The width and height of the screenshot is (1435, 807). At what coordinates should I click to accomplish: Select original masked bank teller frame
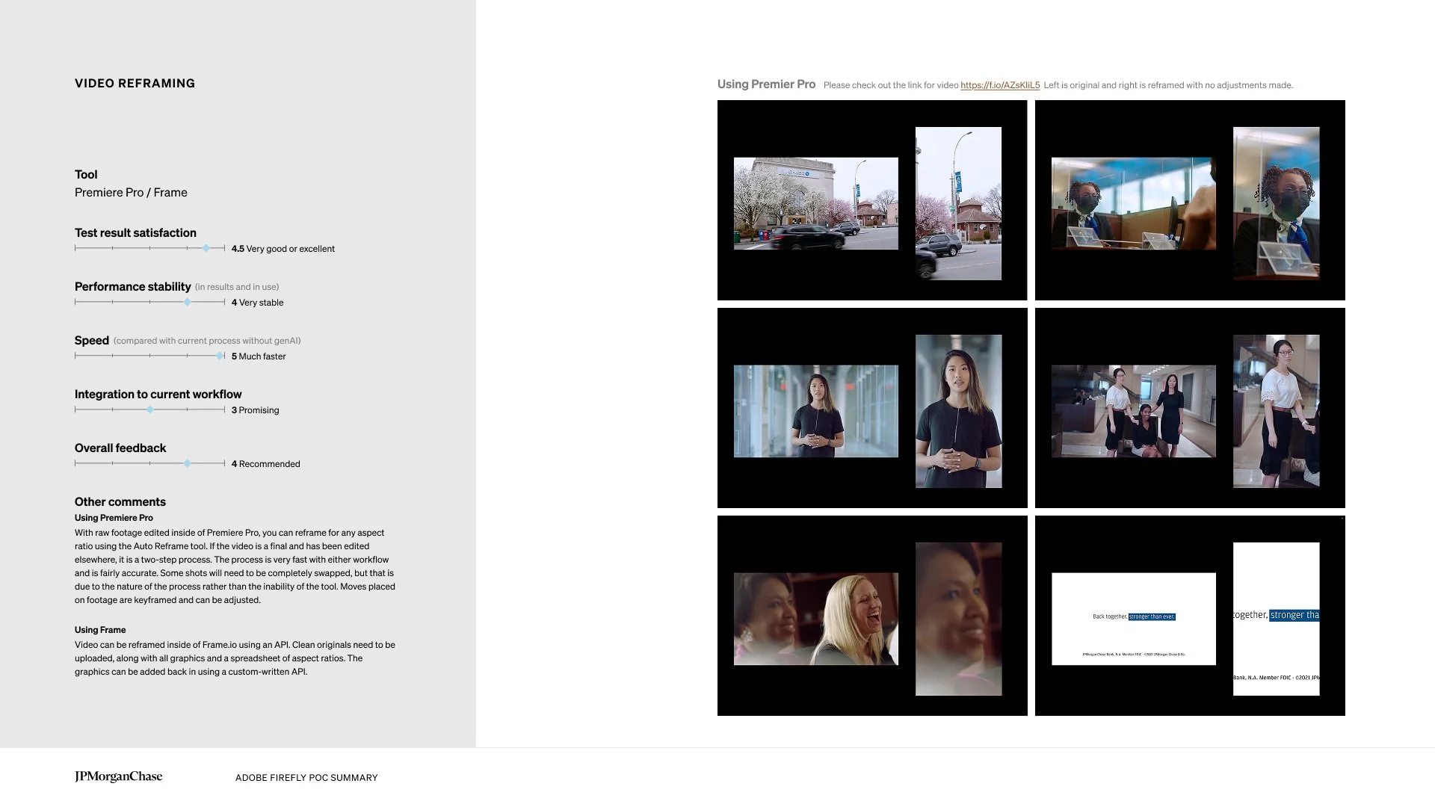[x=1133, y=203]
